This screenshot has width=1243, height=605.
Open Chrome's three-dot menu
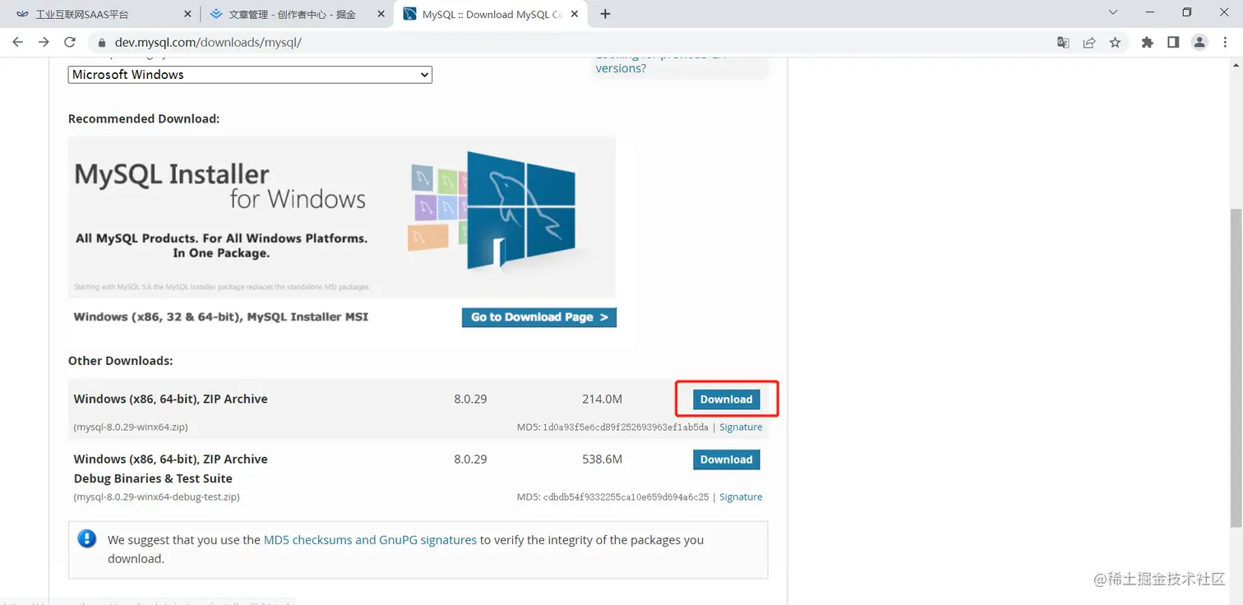[x=1225, y=42]
